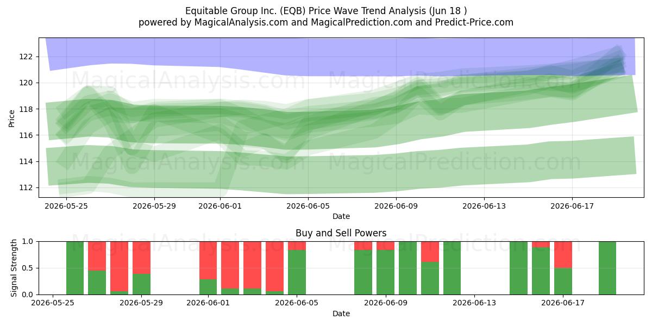Select the full green bar for May 26

75,268
